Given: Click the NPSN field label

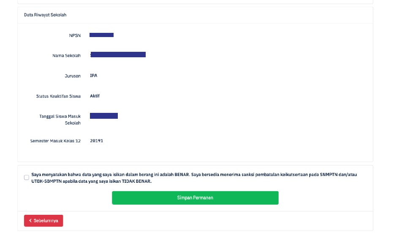Looking at the screenshot, I should (75, 35).
